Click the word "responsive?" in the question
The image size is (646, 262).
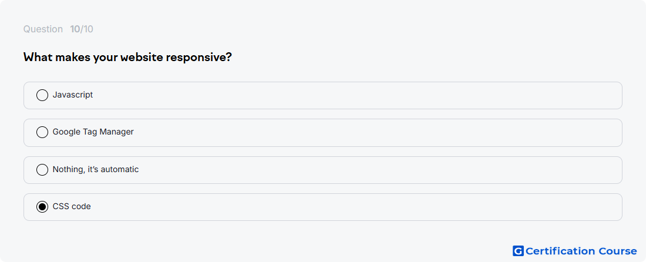point(199,58)
